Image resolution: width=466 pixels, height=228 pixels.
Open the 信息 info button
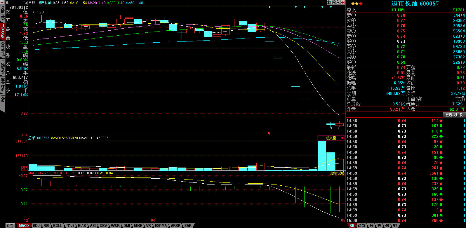point(336,2)
